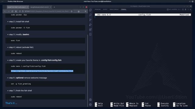
Task: Close the VS Code terminal panel
Action: (190, 9)
